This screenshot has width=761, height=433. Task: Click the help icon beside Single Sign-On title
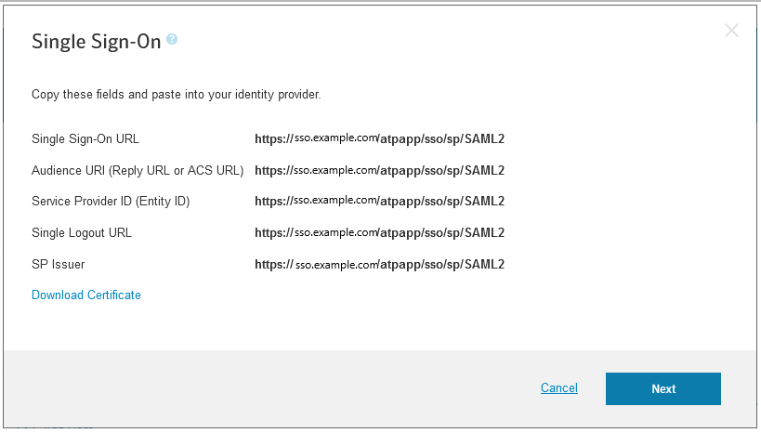pyautogui.click(x=172, y=40)
